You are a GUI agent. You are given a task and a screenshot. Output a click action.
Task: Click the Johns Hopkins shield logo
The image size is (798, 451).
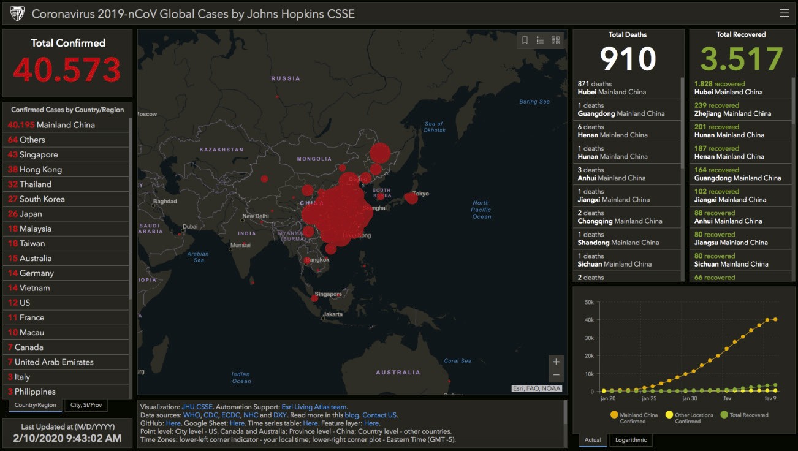pos(17,13)
